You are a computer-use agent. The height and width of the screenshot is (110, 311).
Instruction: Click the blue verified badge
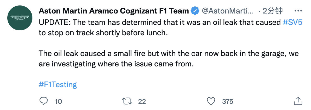pos(194,11)
